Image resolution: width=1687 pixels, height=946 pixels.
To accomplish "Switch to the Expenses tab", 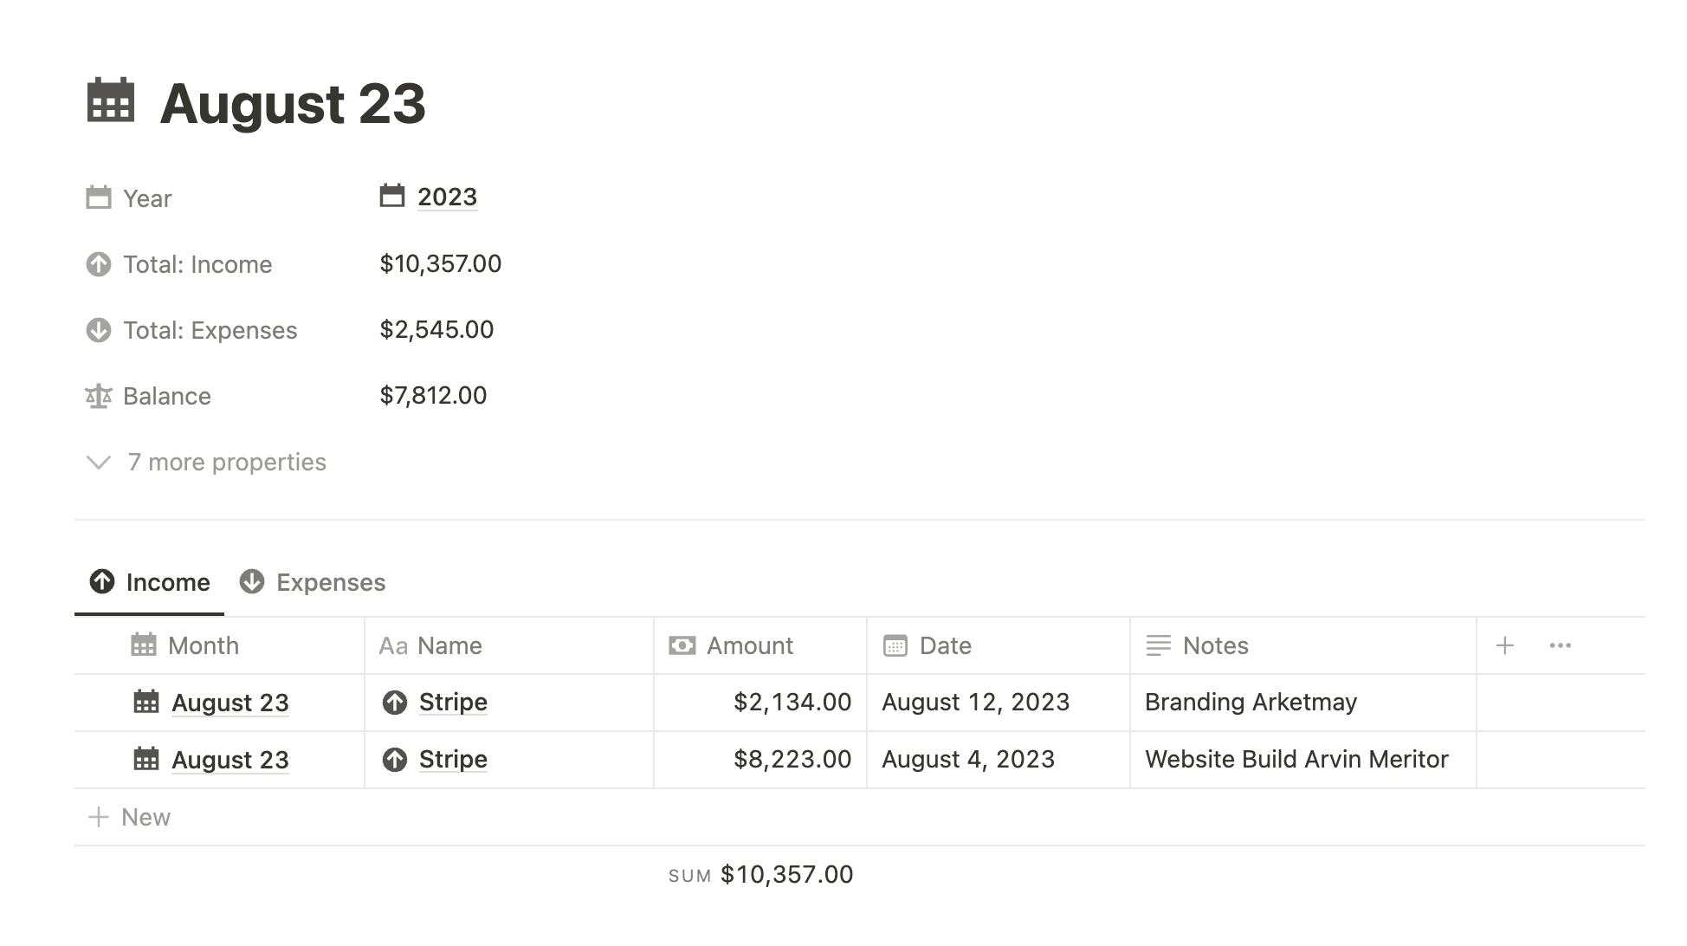I will click(x=313, y=582).
